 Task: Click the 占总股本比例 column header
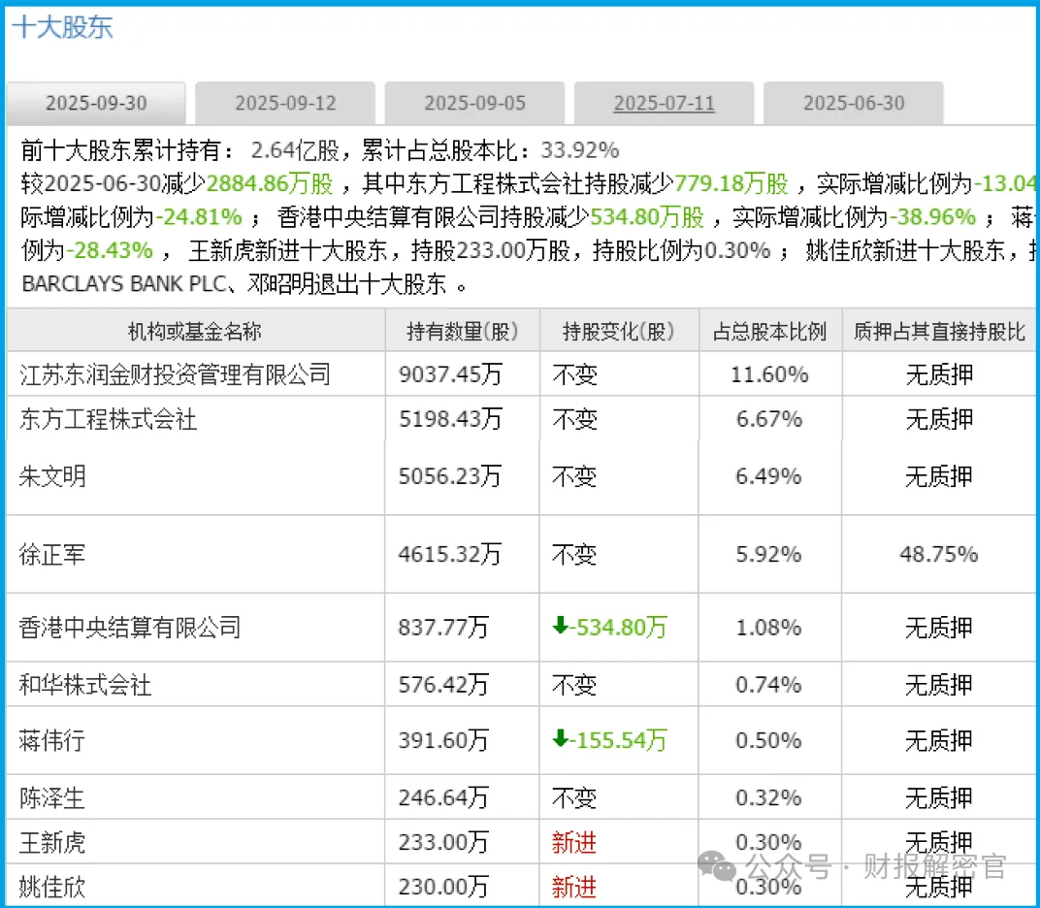pos(769,330)
